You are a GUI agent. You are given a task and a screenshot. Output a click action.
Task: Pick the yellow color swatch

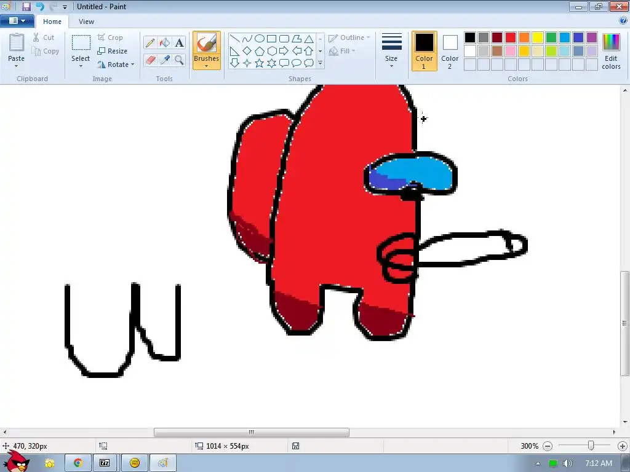(538, 37)
